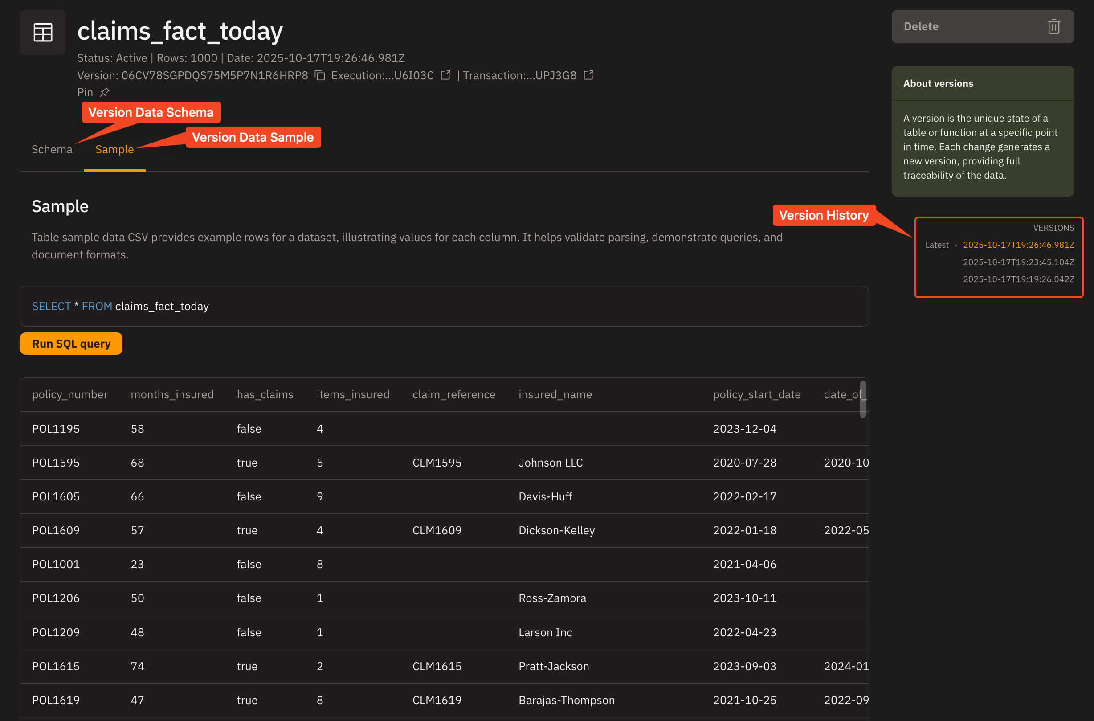
Task: Click the months_insured column header
Action: click(172, 394)
